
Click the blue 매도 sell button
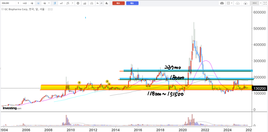pos(132,3)
